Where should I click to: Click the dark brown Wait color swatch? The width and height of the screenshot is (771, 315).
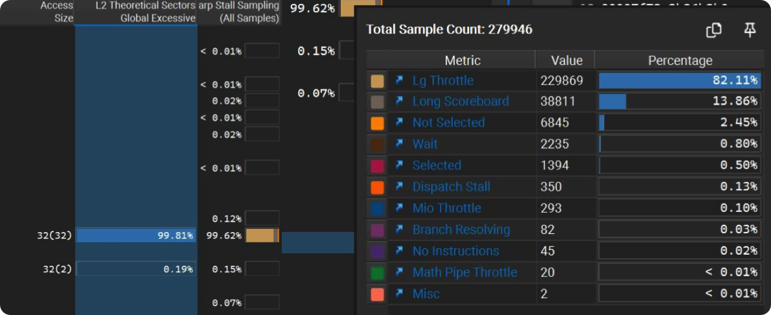(377, 145)
